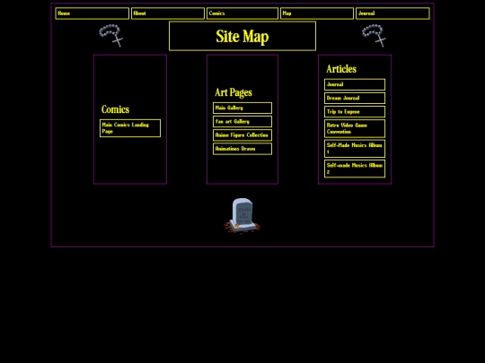Open Self-Made Musics Album 1 link

click(355, 149)
